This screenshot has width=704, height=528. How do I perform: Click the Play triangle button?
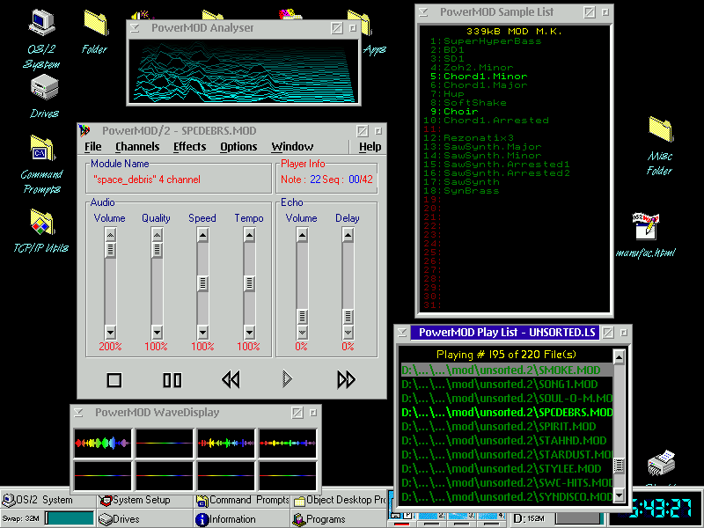click(x=288, y=379)
